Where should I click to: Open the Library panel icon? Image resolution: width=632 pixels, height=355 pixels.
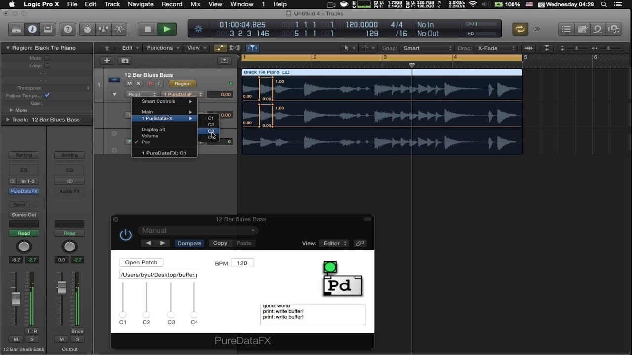[16, 29]
